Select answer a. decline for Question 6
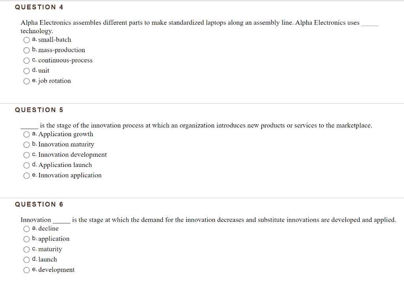The width and height of the screenshot is (404, 285). tap(26, 229)
